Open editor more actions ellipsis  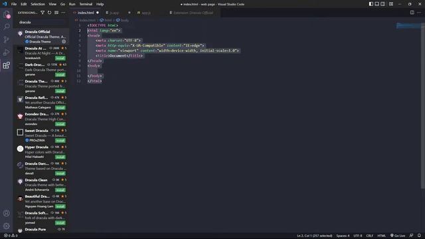click(419, 13)
